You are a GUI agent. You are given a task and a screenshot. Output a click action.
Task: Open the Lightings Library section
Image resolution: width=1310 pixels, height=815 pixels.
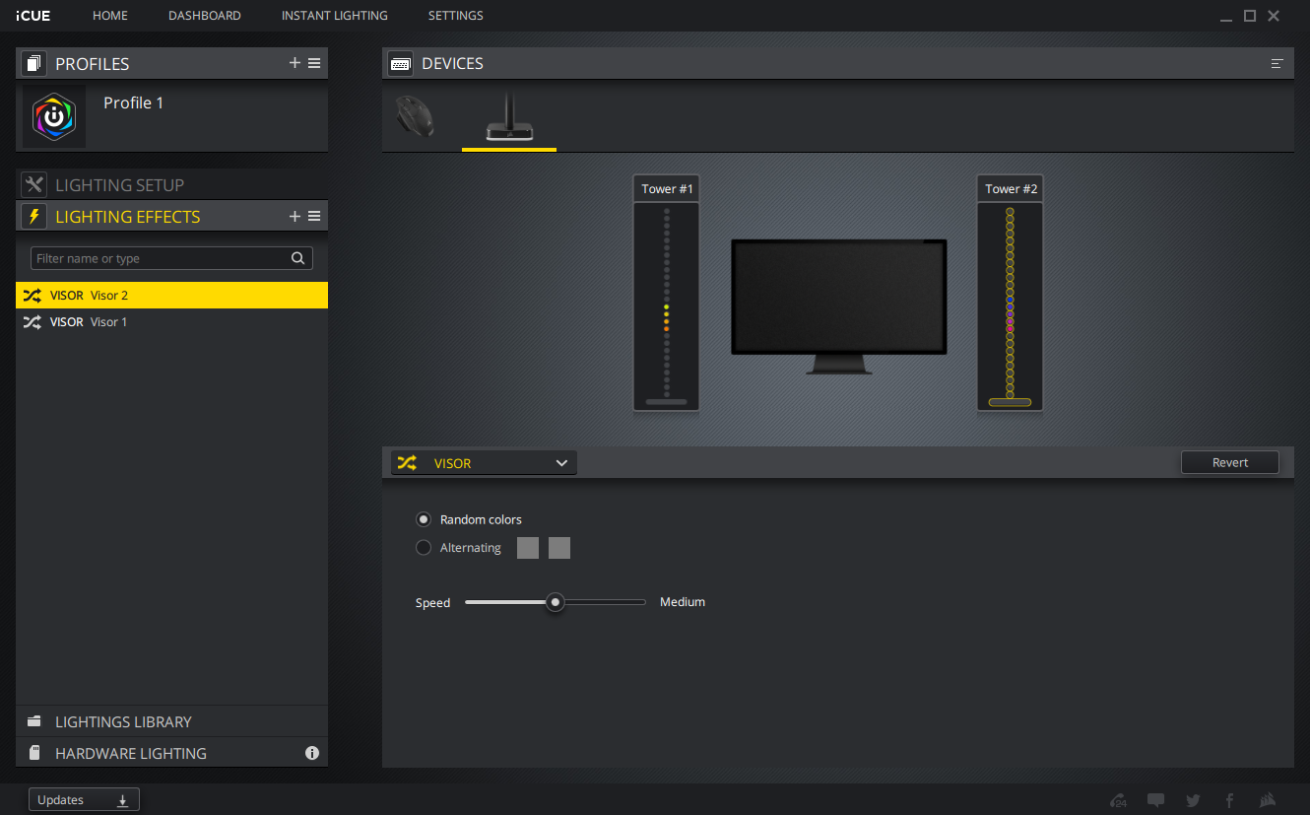(x=171, y=721)
